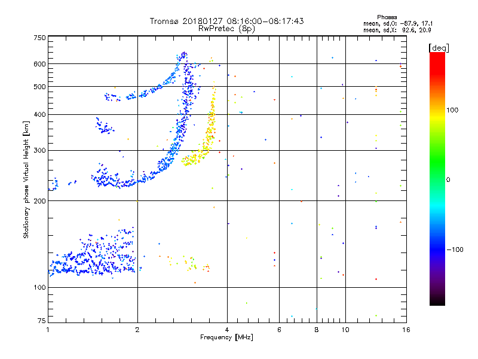Click colorbar tick label '-100'
The image size is (478, 359).
point(455,250)
